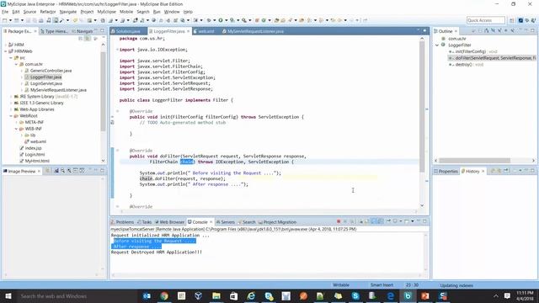The image size is (539, 303).
Task: Open Outlook from the taskbar
Action: (x=147, y=296)
